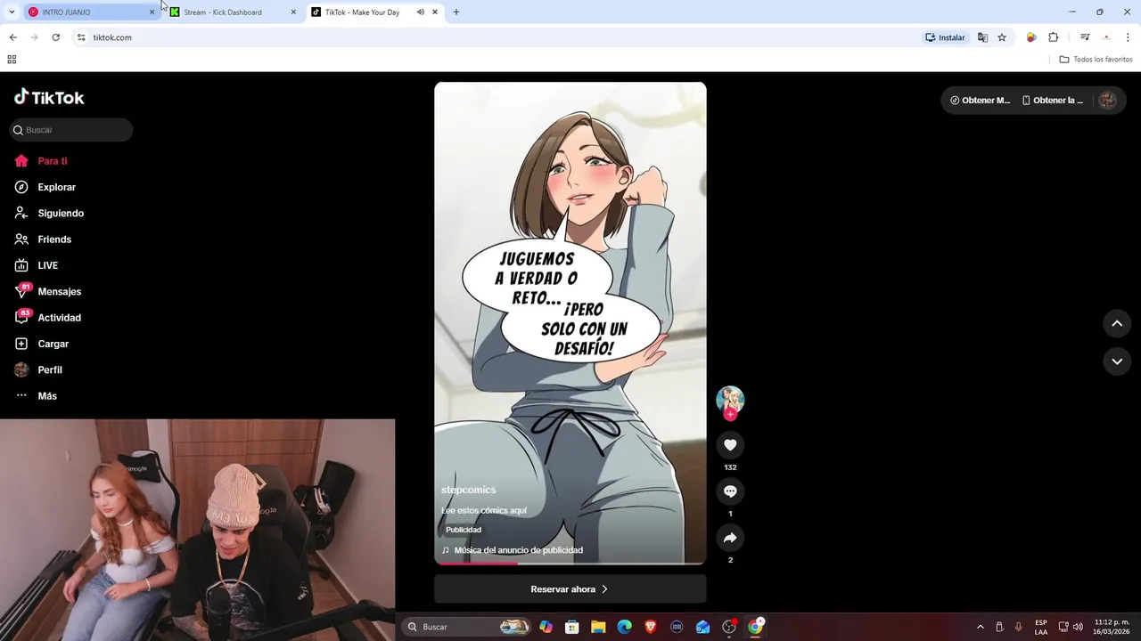Click the translate page icon

pos(982,37)
